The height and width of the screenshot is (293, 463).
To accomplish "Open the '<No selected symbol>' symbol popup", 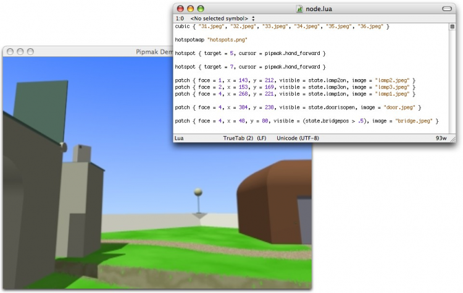I will point(222,19).
